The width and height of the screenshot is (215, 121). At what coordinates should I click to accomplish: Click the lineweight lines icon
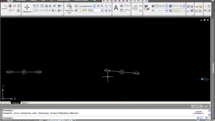[170, 6]
